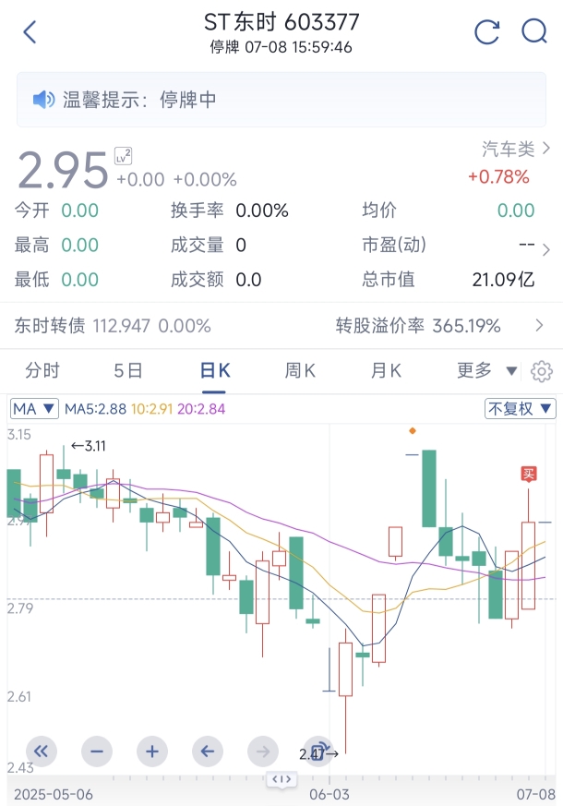Viewport: 563px width, 806px height.
Task: Jump to earliest data with double-left arrow
Action: (x=42, y=752)
